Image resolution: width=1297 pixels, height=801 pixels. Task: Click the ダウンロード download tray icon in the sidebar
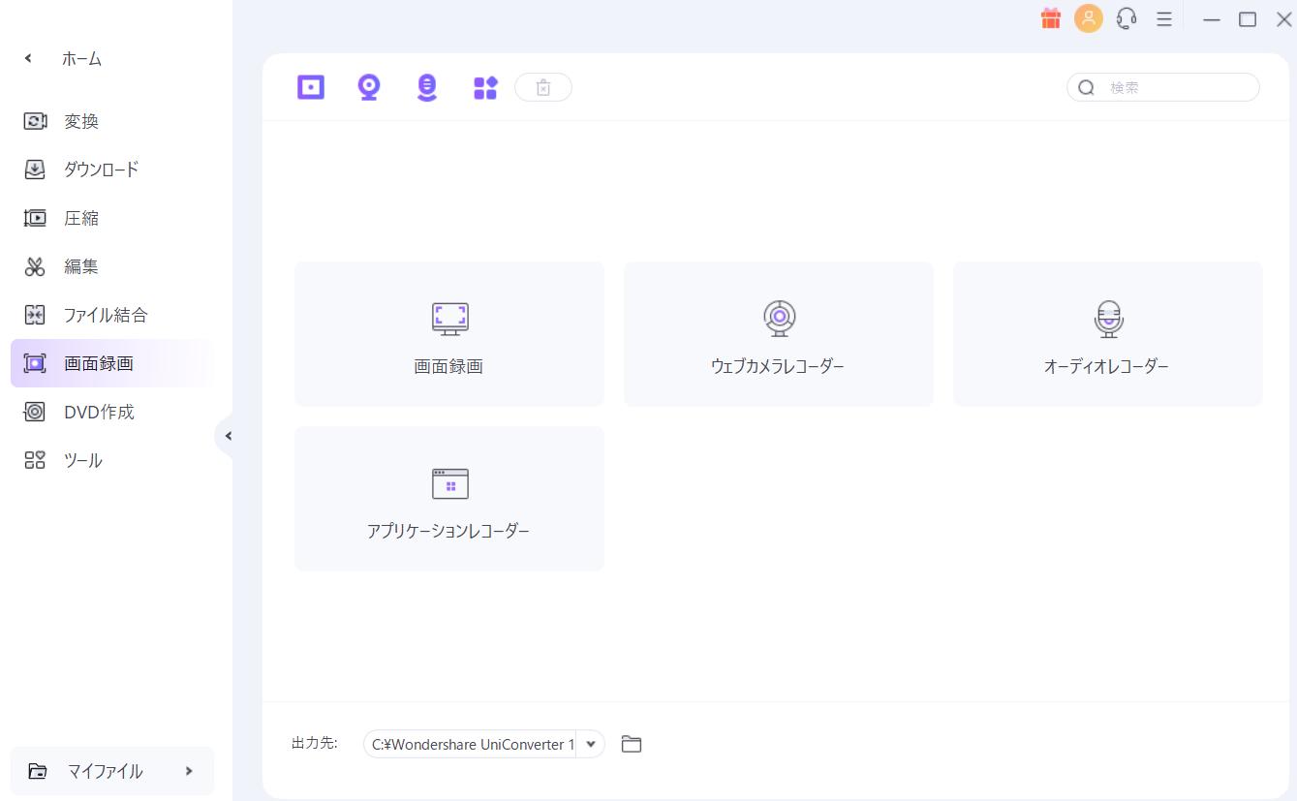click(35, 169)
